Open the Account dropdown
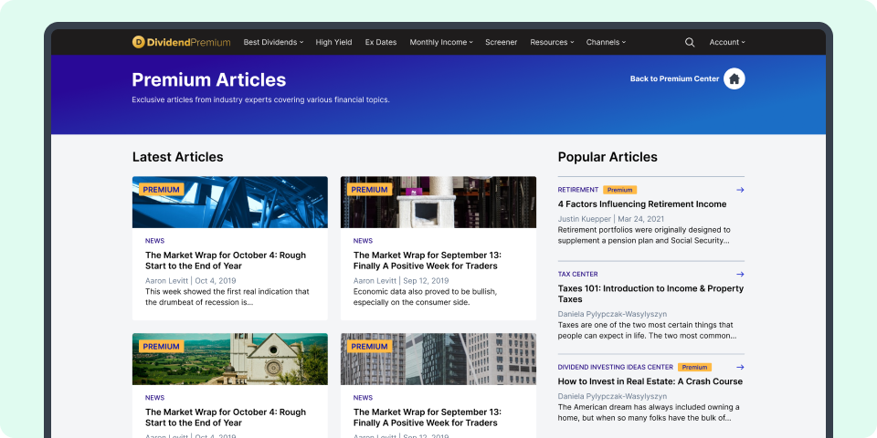This screenshot has width=877, height=438. [x=727, y=42]
